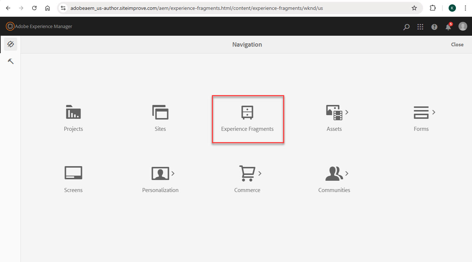472x262 pixels.
Task: Expand the Assets section chevron
Action: (346, 112)
